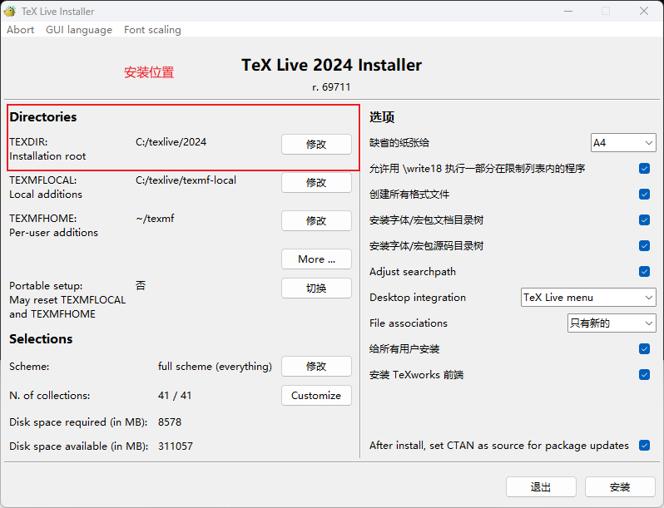Click the C:/texlive/texmf-local path text
The height and width of the screenshot is (508, 664).
coord(186,180)
